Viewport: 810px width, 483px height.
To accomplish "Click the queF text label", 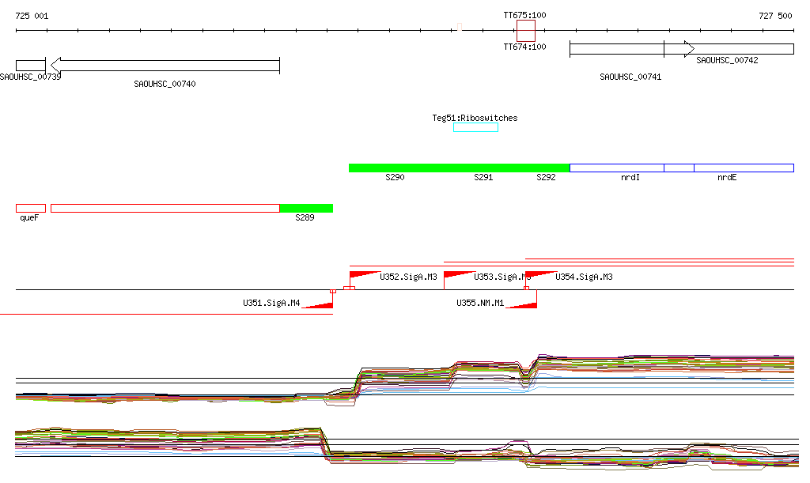I will (x=29, y=217).
